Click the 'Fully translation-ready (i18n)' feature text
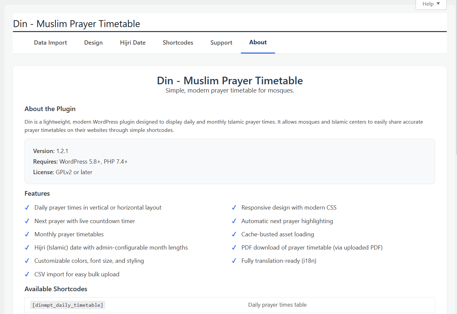Screen dimensions: 457x314 [x=279, y=261]
